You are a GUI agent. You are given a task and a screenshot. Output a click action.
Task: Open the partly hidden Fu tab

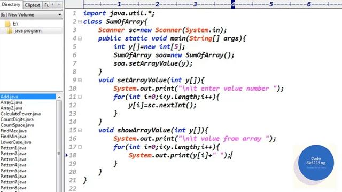tap(46, 5)
